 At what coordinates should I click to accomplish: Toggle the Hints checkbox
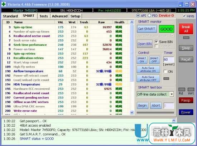coord(184,16)
